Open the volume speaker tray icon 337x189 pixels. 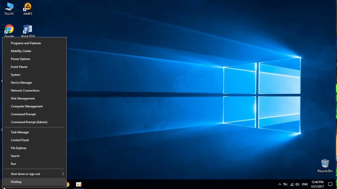[x=298, y=184]
